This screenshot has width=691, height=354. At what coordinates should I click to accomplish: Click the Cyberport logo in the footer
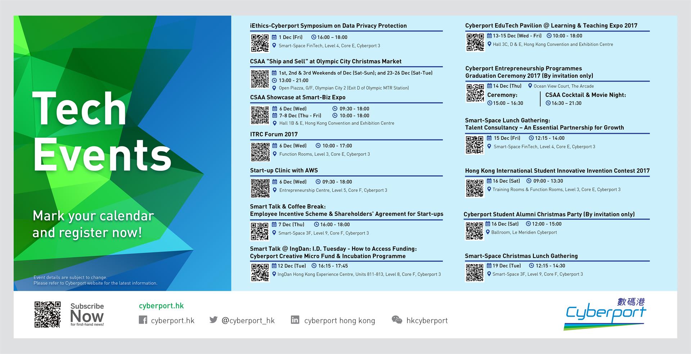606,314
